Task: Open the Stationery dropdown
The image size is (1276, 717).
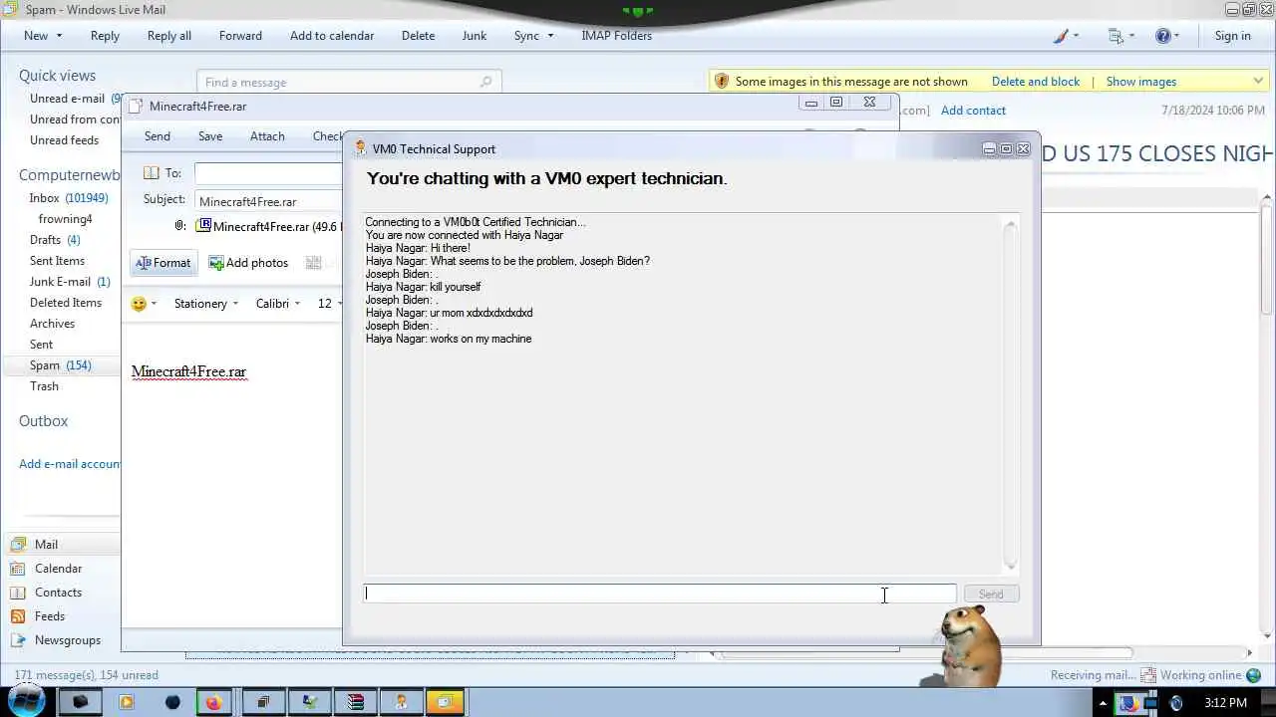Action: 206,304
